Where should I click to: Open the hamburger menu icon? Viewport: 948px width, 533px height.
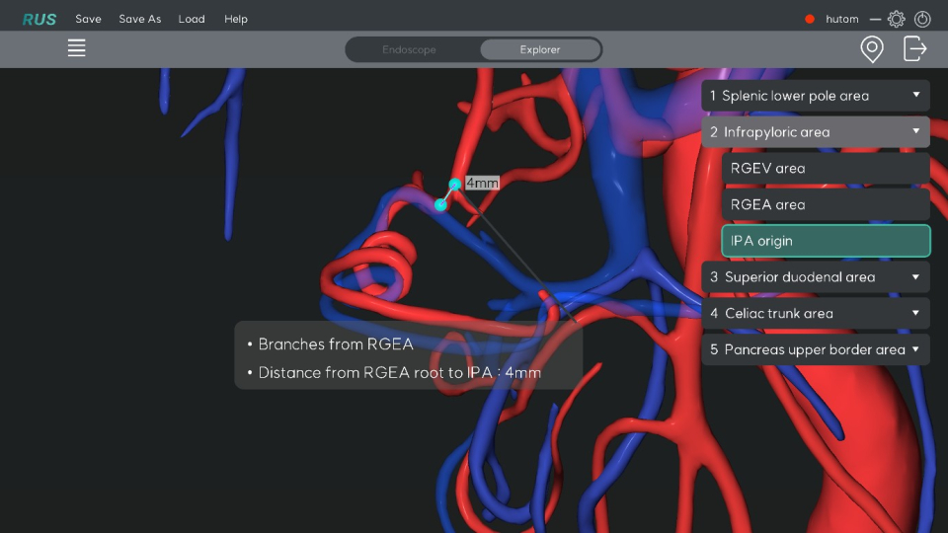[76, 48]
